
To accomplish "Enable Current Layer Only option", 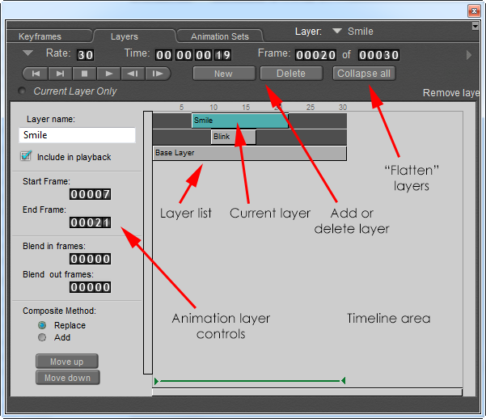I will (22, 91).
